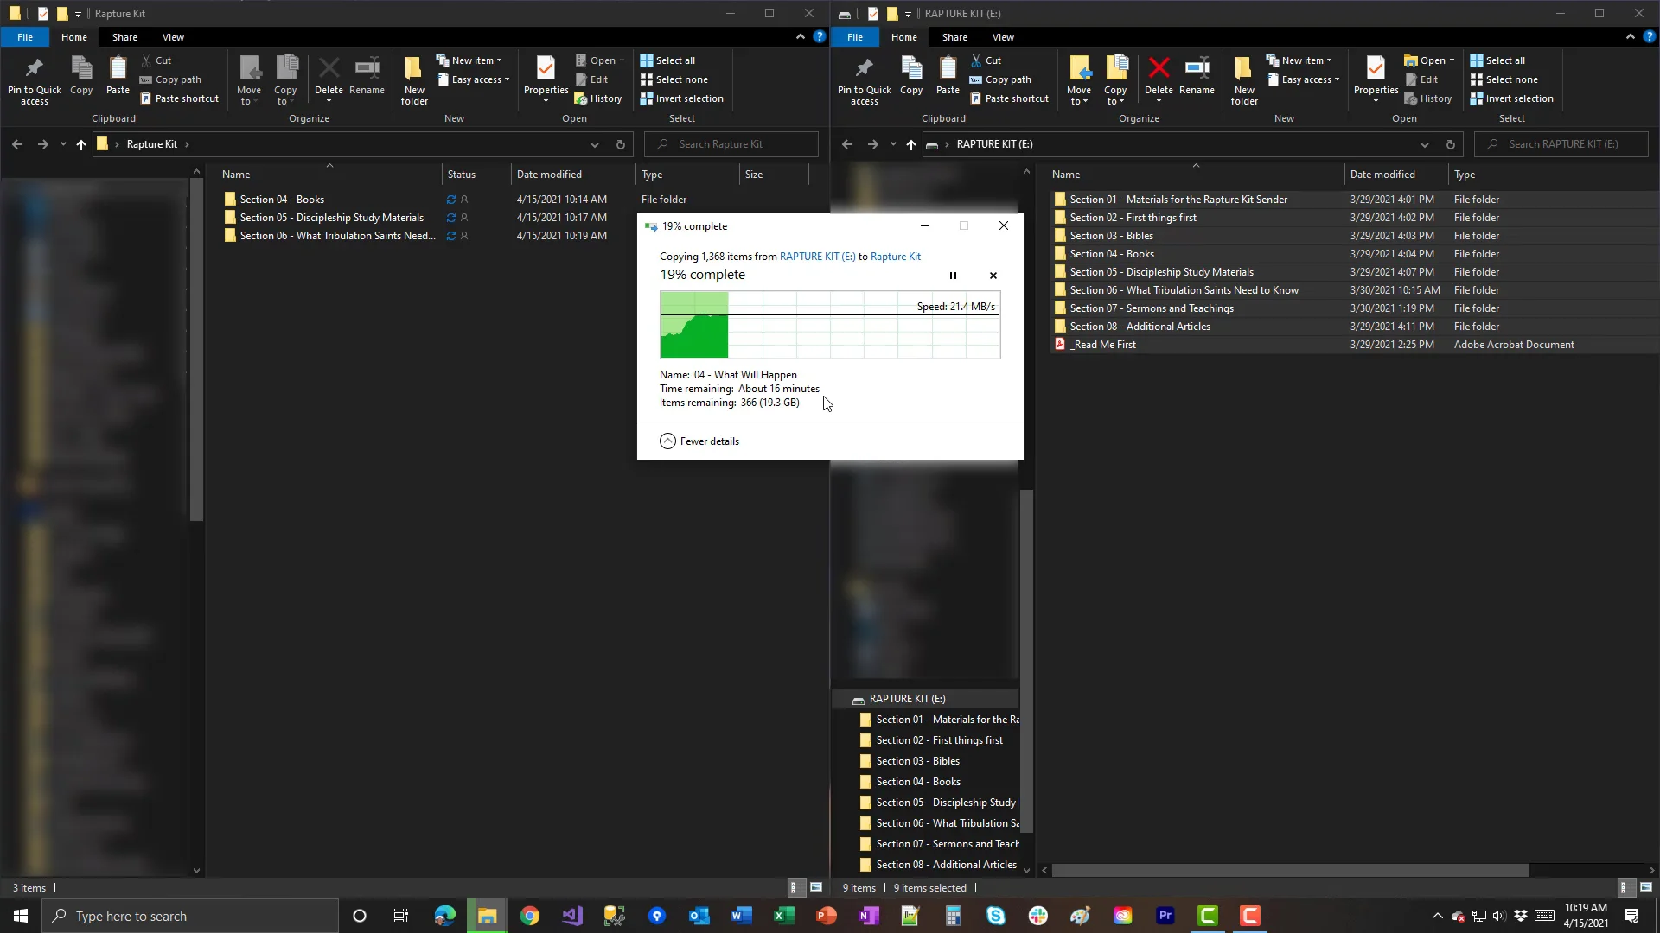Create a New folder
Image resolution: width=1660 pixels, height=933 pixels.
[413, 78]
